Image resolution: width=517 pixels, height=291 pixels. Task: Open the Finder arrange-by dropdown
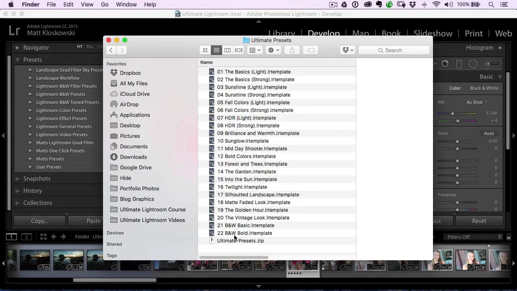point(255,50)
